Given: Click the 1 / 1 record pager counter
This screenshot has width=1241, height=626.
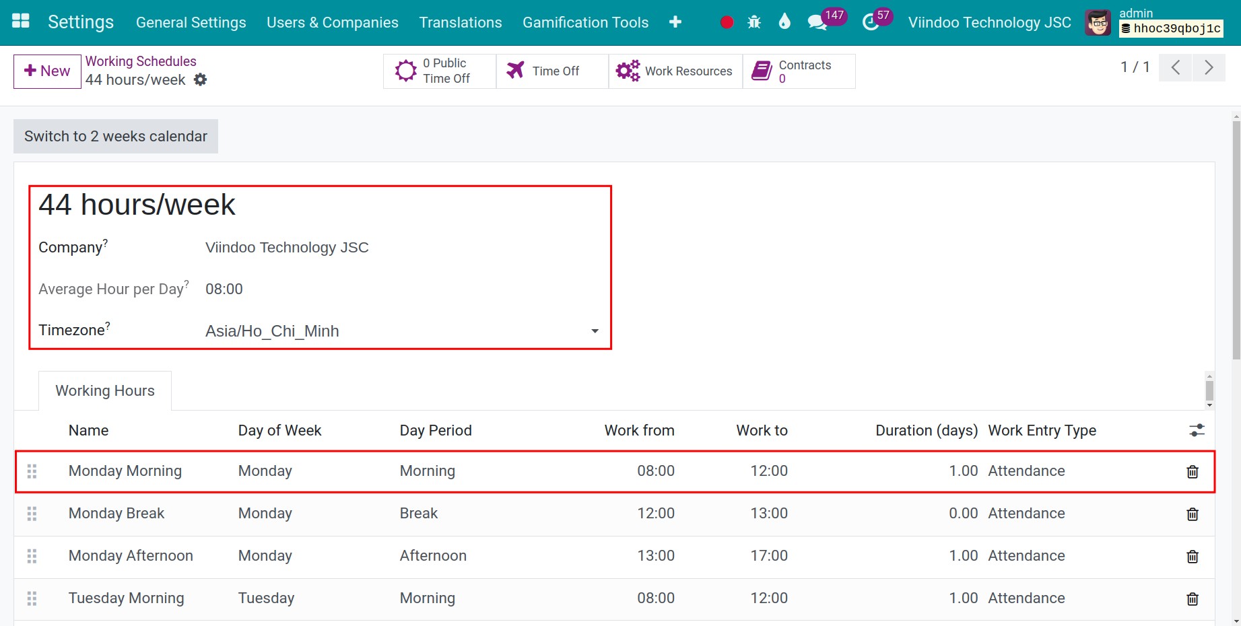Looking at the screenshot, I should click(1135, 67).
